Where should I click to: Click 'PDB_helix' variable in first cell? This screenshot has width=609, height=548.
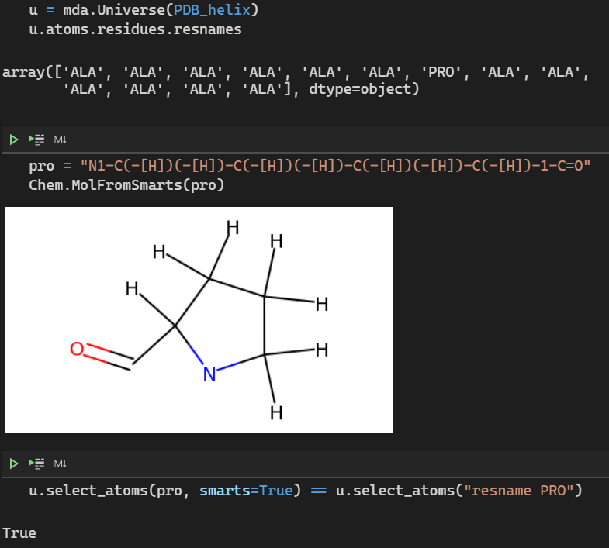212,10
